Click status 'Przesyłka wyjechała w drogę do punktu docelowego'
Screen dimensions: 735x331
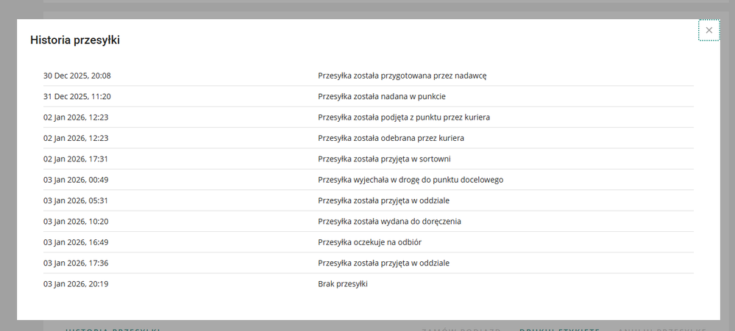point(411,180)
